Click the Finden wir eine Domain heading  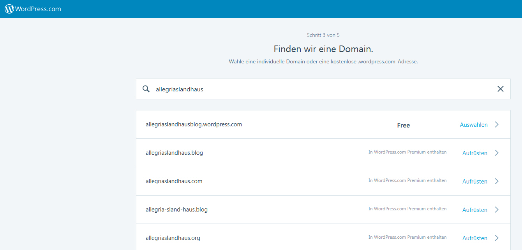click(323, 49)
